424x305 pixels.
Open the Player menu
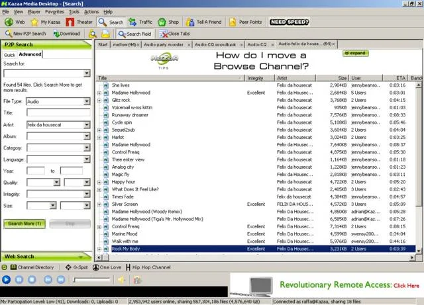34,12
